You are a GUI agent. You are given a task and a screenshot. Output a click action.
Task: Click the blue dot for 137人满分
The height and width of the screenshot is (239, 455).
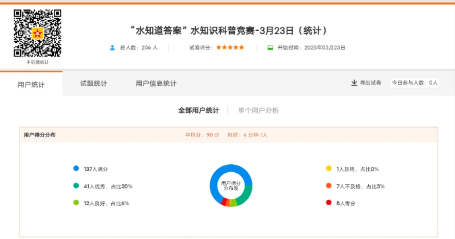(x=76, y=168)
